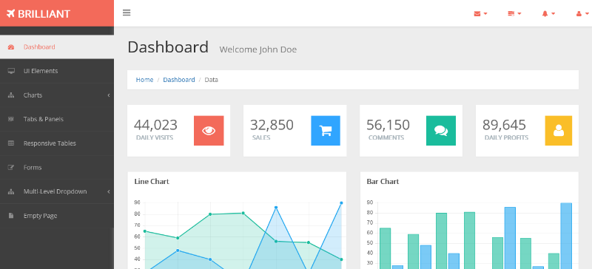Viewport: 592px width, 269px height.
Task: Go to Responsive Tables page
Action: (x=57, y=143)
